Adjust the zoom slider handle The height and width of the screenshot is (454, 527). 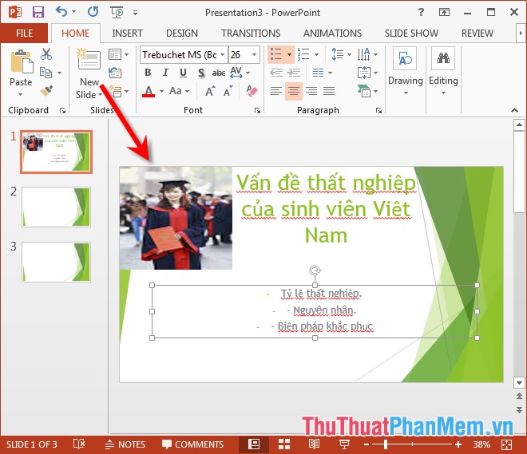point(386,444)
